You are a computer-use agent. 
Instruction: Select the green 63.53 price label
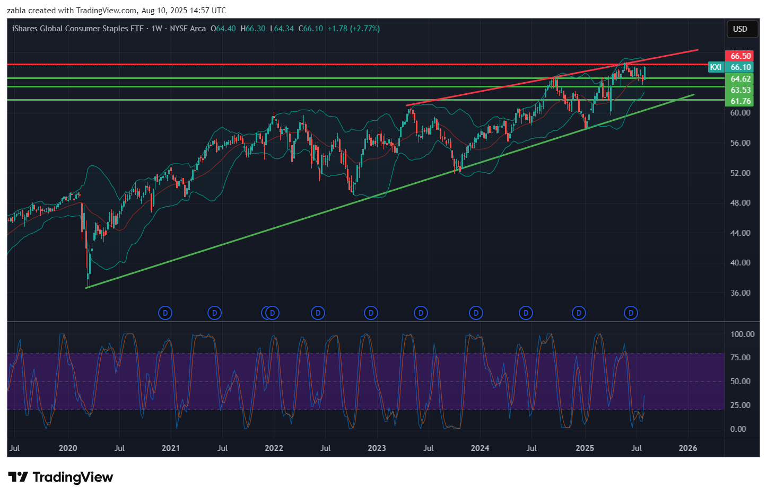(x=740, y=90)
